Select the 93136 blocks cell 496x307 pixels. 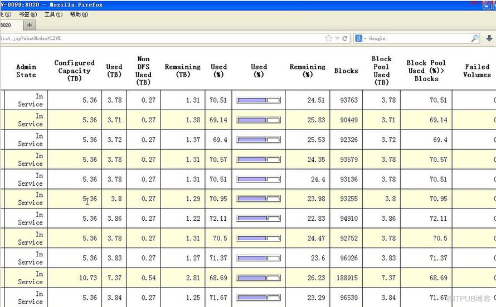click(346, 179)
